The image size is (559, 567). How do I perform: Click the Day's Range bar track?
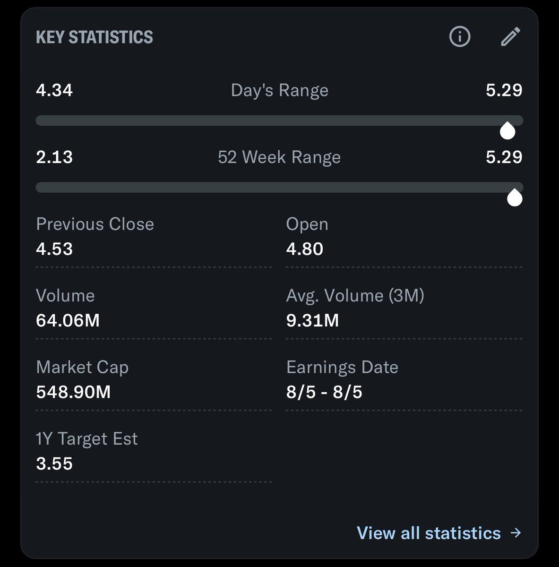coord(279,120)
